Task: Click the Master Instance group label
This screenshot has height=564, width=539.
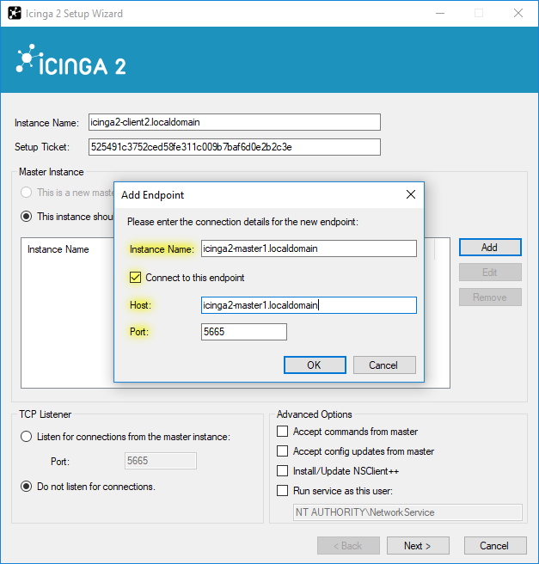Action: [52, 172]
